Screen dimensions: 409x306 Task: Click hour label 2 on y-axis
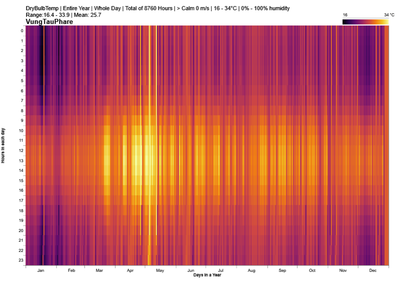coord(22,50)
